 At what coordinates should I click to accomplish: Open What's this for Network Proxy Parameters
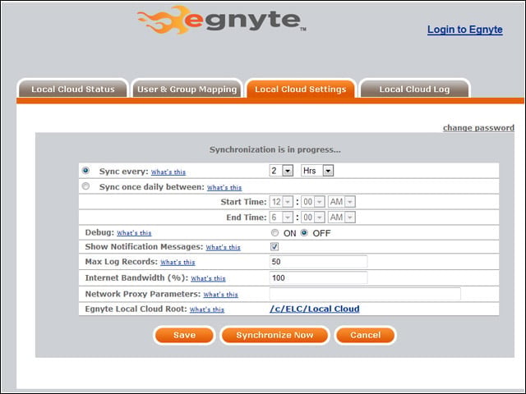(221, 295)
